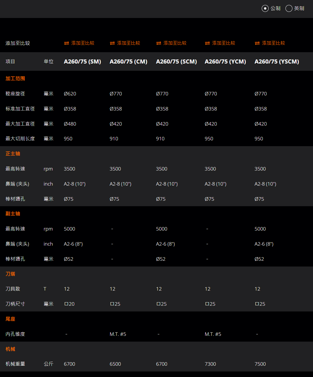Click compare arrows icon above A260/75 (CM)
The height and width of the screenshot is (377, 313).
[x=112, y=43]
